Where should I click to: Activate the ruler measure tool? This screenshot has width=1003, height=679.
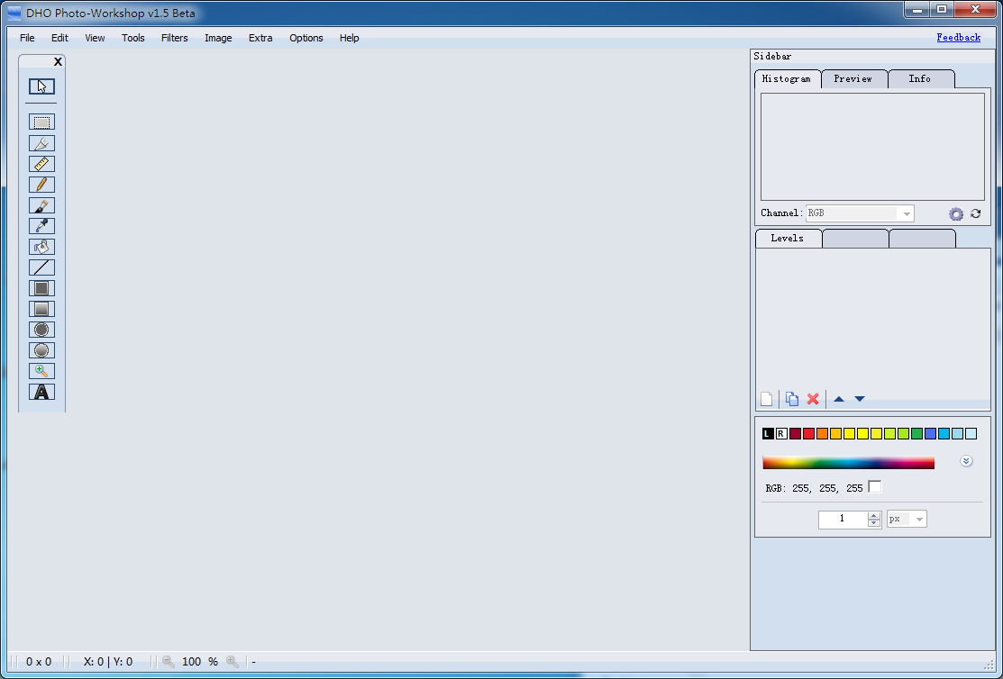[41, 164]
